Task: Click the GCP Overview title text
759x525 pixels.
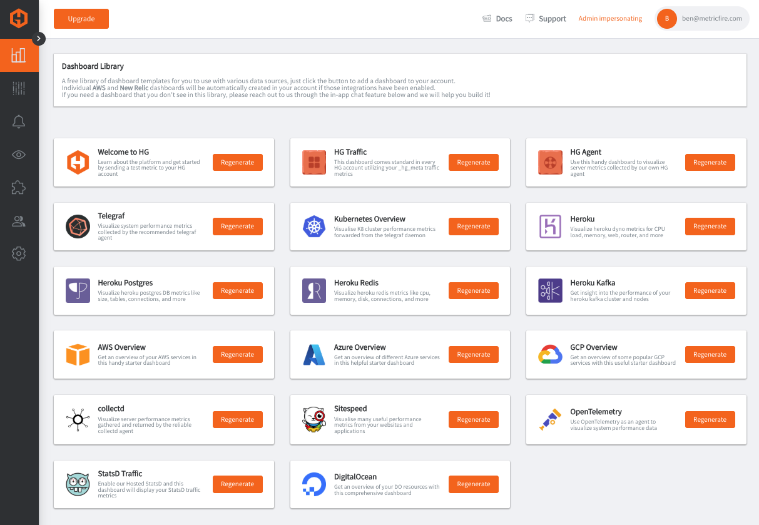Action: (594, 347)
